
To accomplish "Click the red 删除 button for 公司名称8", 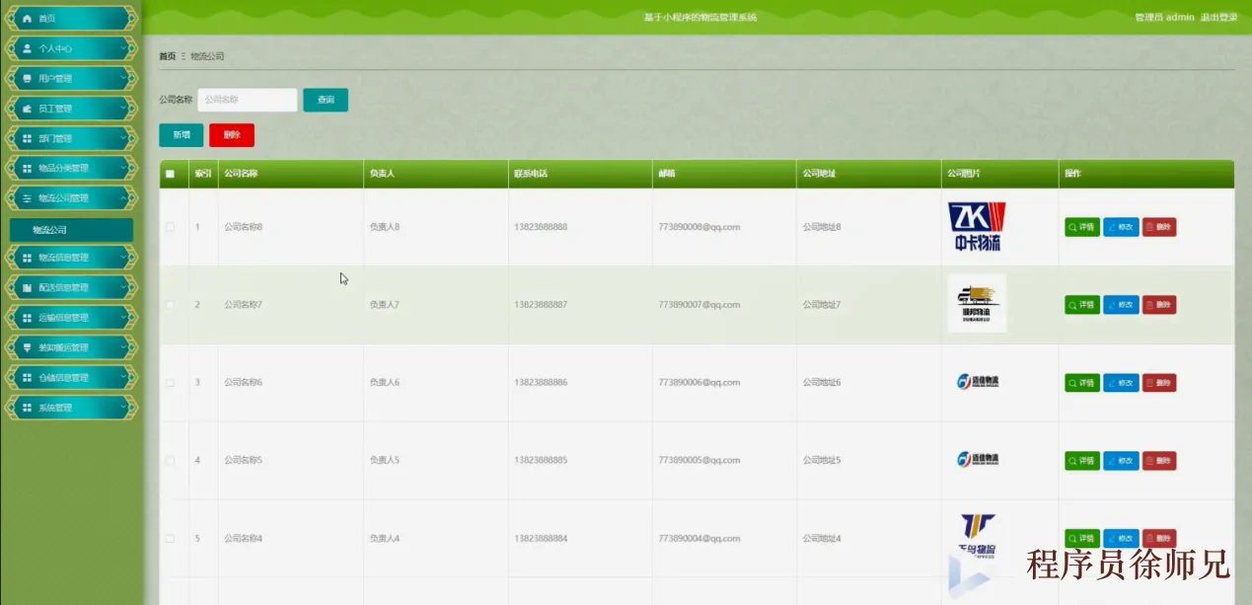I will click(x=1159, y=227).
